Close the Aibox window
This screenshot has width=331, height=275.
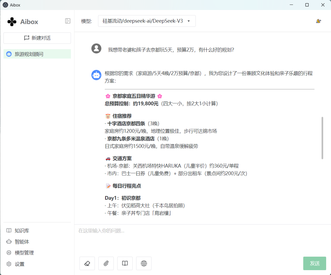click(323, 5)
